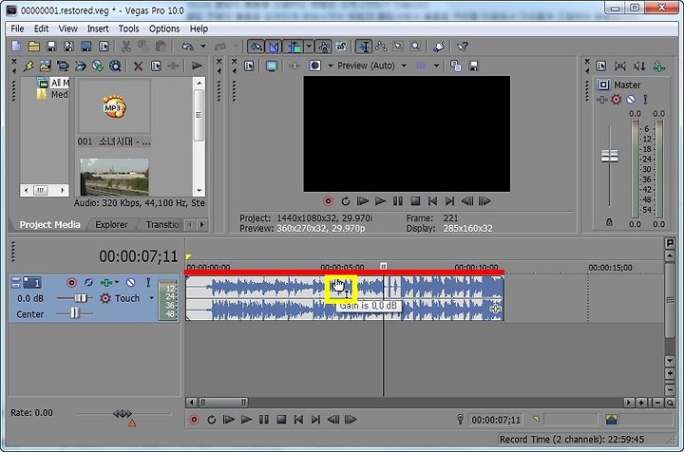Adjust the Master volume fader
The image size is (684, 452).
[609, 156]
